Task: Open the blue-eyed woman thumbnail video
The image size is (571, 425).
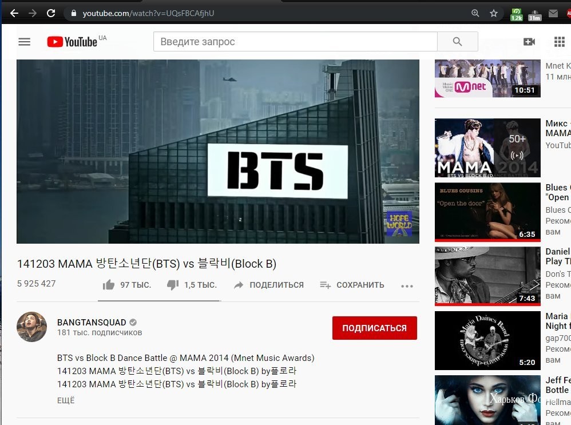Action: pos(487,400)
